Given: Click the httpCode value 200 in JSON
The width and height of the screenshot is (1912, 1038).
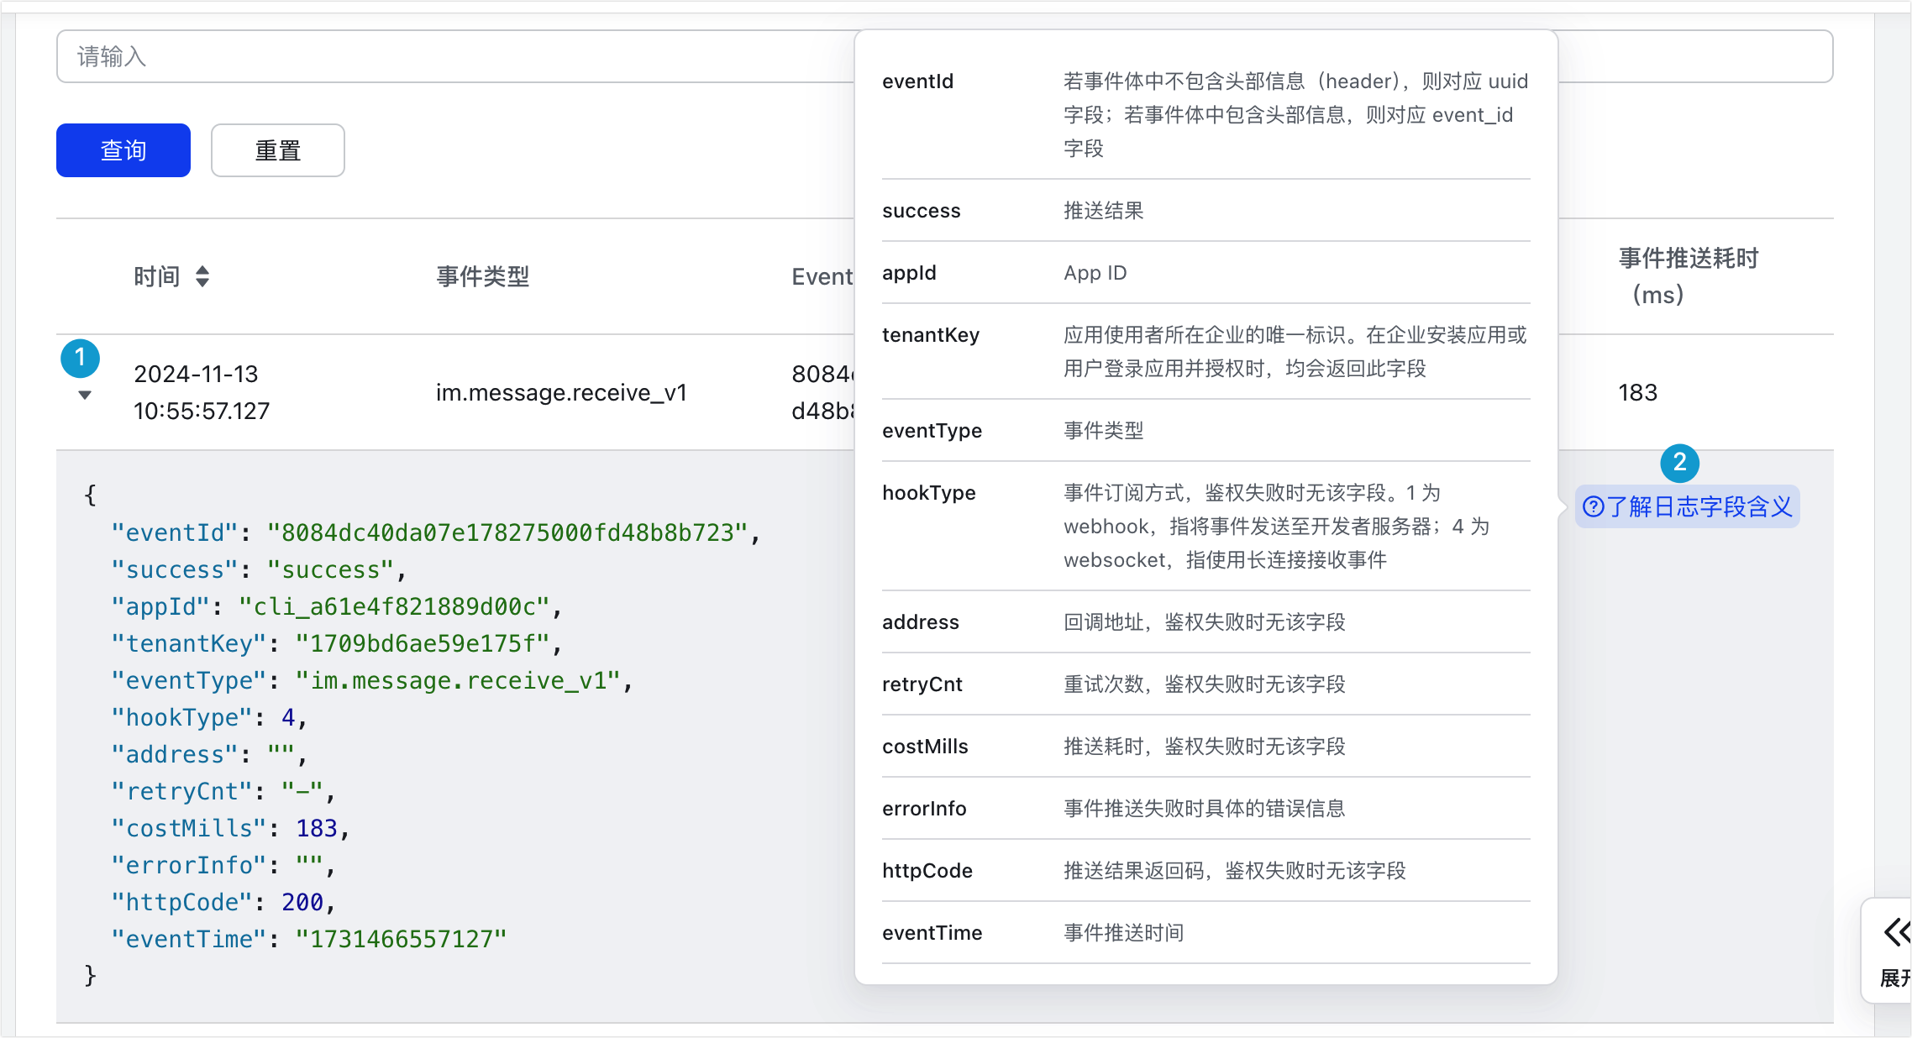Looking at the screenshot, I should (302, 902).
